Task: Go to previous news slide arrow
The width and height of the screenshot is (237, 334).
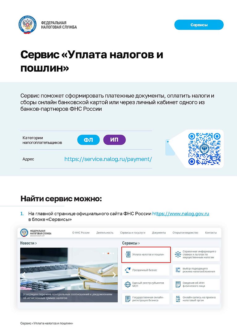Action: pos(23,275)
